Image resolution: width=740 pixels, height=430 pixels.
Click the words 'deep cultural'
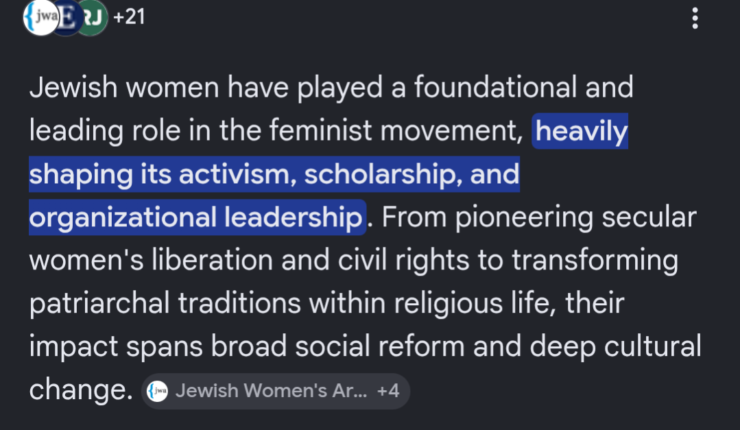(x=615, y=346)
